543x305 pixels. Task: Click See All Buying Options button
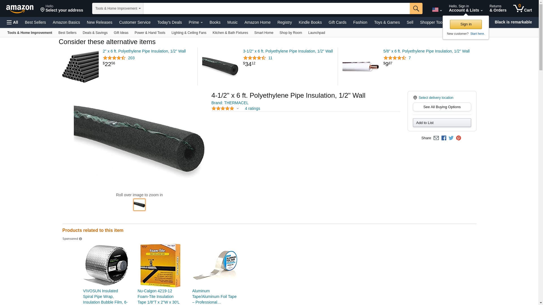[x=442, y=107]
